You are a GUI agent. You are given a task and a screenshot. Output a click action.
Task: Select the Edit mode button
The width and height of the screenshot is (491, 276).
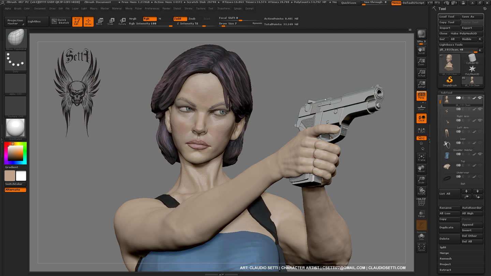(77, 21)
